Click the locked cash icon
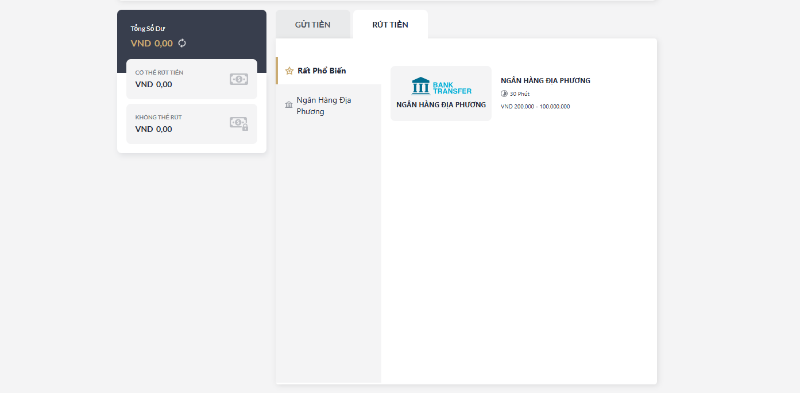Screen dimensions: 800x393 (239, 123)
